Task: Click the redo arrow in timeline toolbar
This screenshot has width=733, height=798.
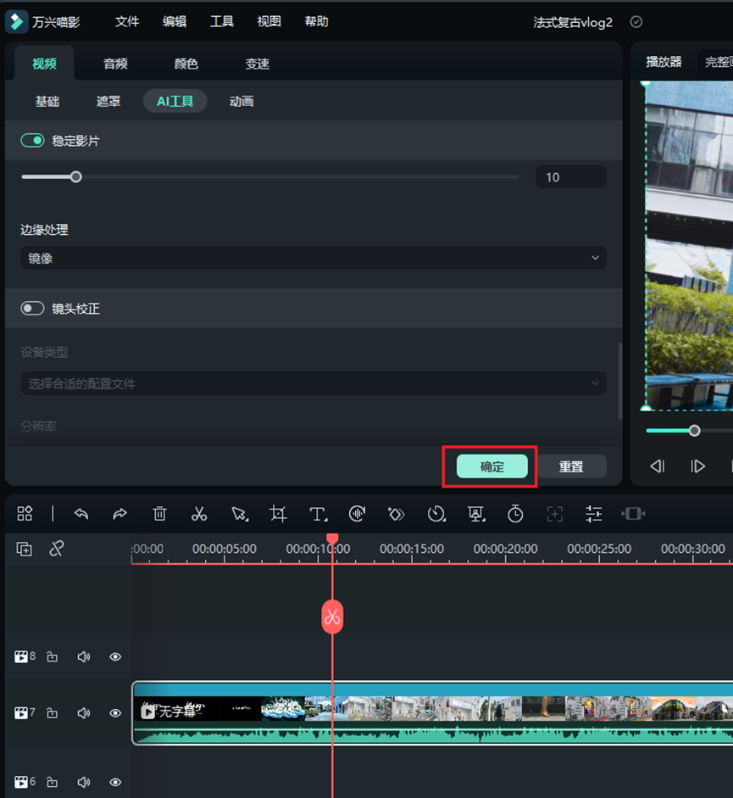Action: click(x=119, y=514)
